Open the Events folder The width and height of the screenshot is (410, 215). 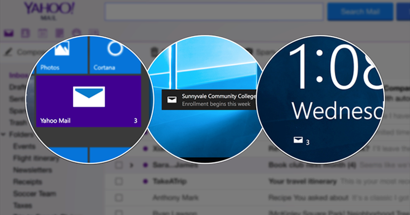click(24, 146)
